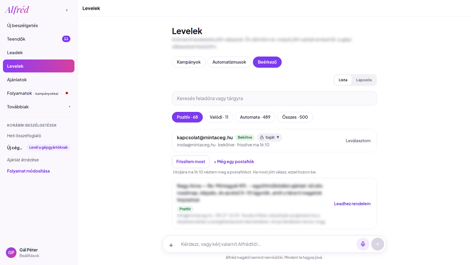The height and width of the screenshot is (265, 471).
Task: Click Leválasztom for the mailbox
Action: (x=358, y=141)
